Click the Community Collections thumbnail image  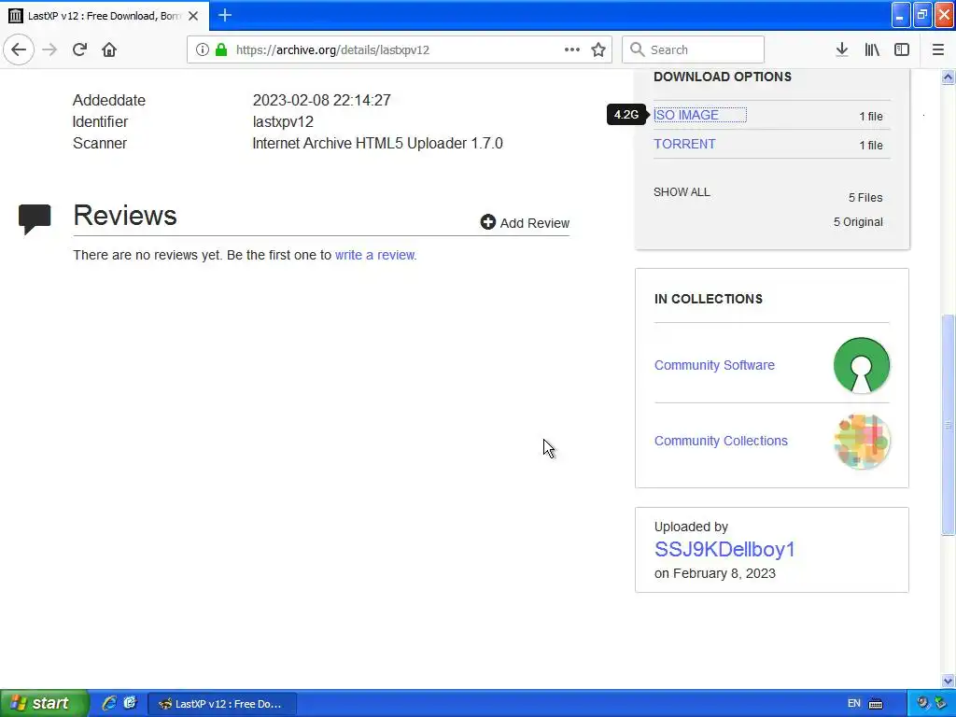(862, 442)
